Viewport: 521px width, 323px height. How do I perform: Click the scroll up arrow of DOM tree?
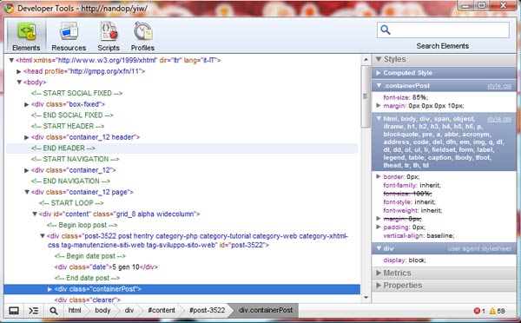pyautogui.click(x=366, y=60)
